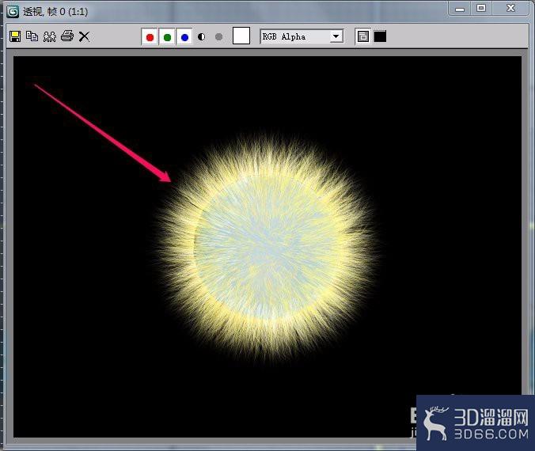Toggle the green channel display
535x451 pixels.
coord(167,37)
